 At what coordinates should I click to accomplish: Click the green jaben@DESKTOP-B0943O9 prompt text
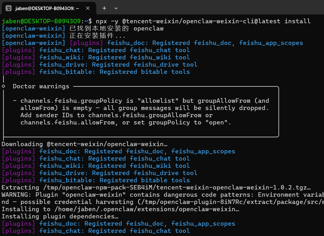pos(41,21)
